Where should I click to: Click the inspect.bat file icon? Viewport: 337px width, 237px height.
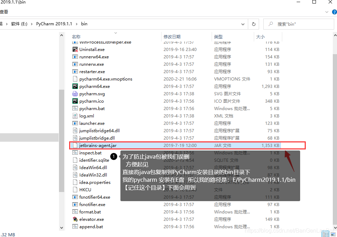[75, 153]
